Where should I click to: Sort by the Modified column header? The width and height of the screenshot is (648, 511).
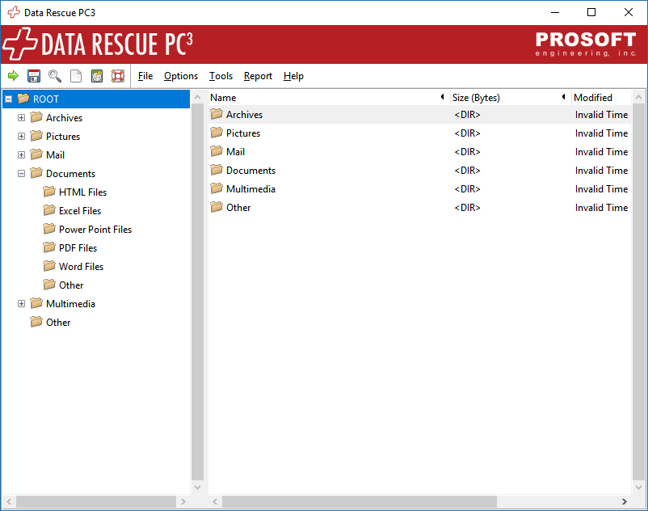[x=601, y=98]
